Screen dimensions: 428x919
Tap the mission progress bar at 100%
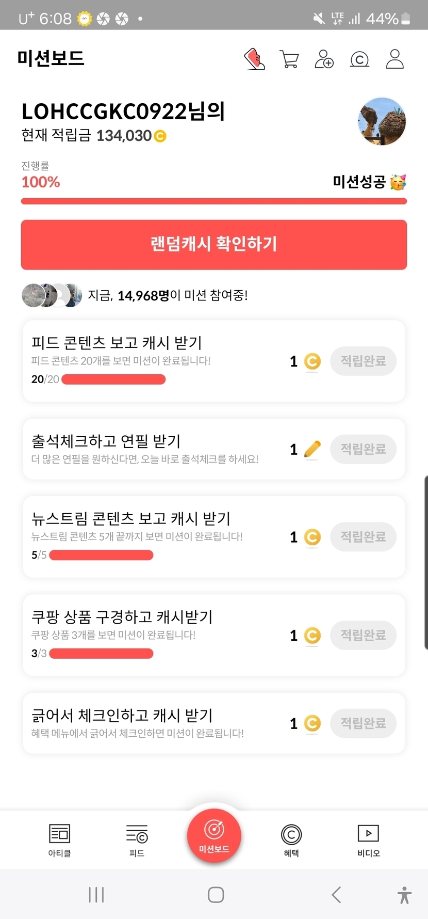click(x=214, y=201)
